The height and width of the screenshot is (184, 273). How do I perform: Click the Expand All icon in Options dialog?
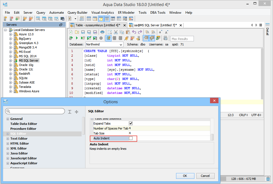coord(70,112)
